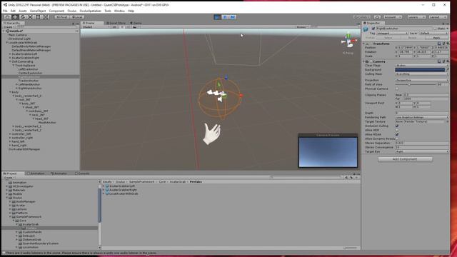Select the combined Transform tool in the toolbar
This screenshot has height=257, width=457.
46,17
